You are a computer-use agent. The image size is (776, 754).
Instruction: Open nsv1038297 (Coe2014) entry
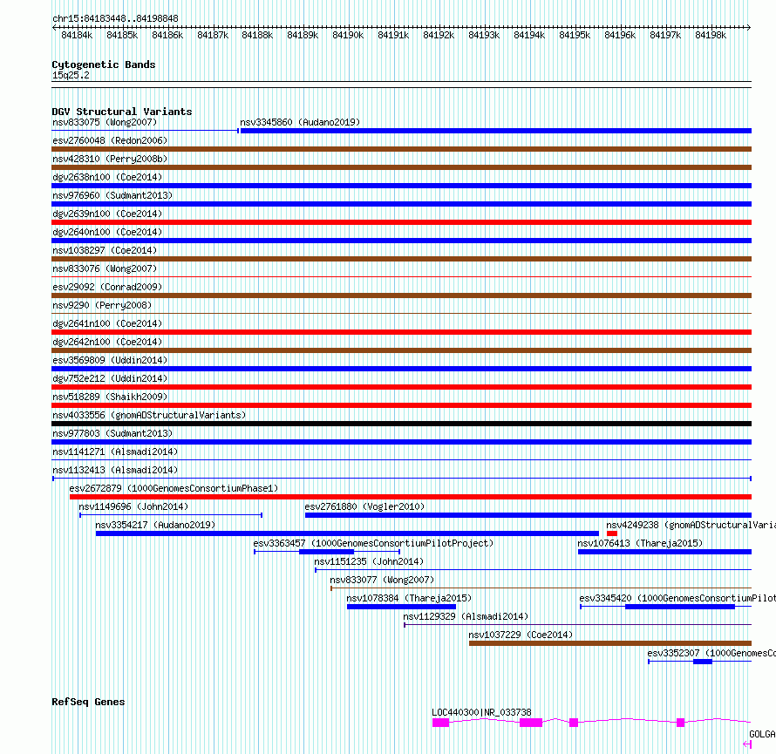(x=105, y=250)
